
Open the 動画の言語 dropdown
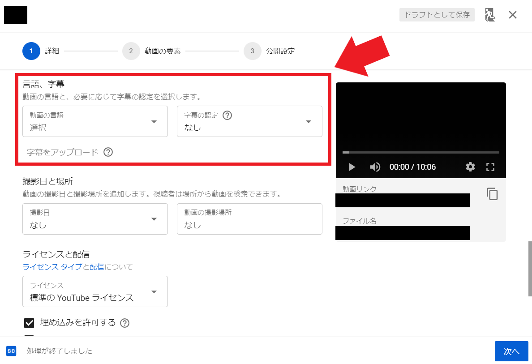pyautogui.click(x=95, y=121)
